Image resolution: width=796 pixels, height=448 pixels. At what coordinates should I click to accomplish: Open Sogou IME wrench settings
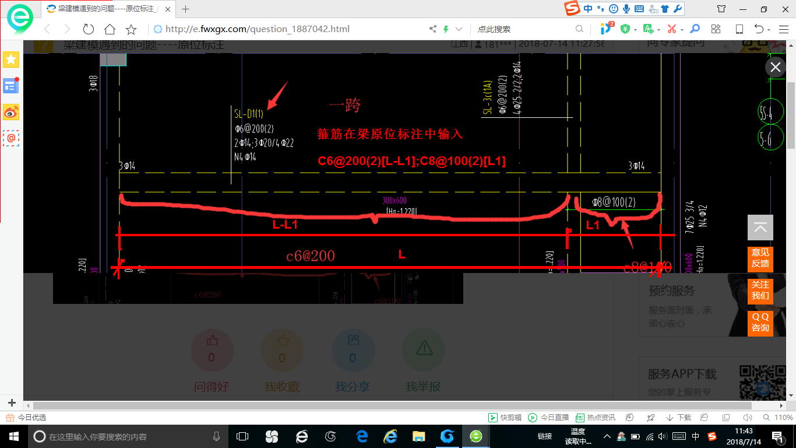(x=678, y=9)
